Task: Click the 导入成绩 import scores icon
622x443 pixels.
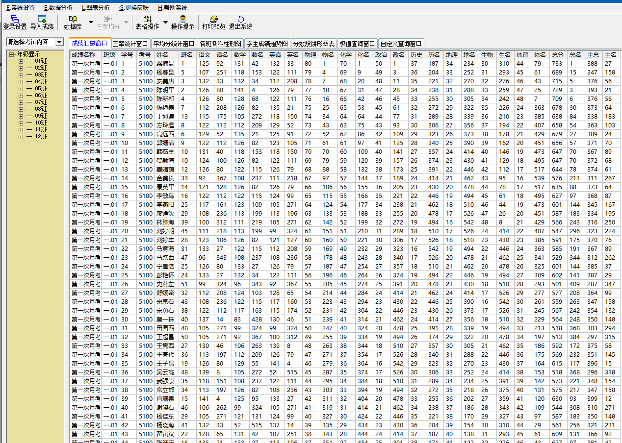Action: (x=42, y=22)
